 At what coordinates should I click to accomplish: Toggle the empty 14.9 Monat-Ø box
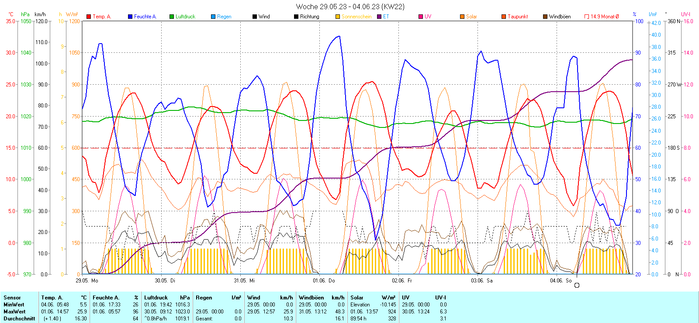[x=587, y=17]
